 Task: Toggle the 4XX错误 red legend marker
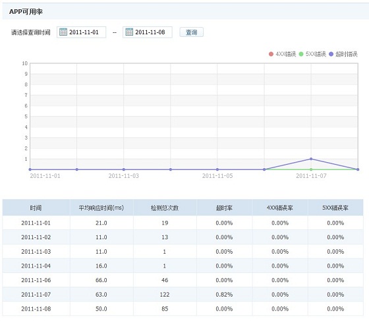click(271, 54)
